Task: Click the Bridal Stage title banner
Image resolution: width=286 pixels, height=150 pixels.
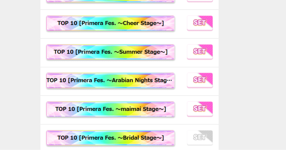Action: [x=111, y=138]
